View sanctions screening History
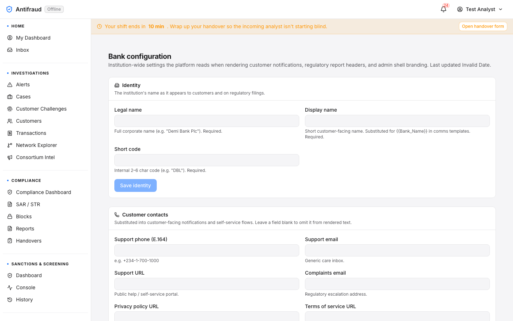The height and width of the screenshot is (321, 513). tap(45, 300)
